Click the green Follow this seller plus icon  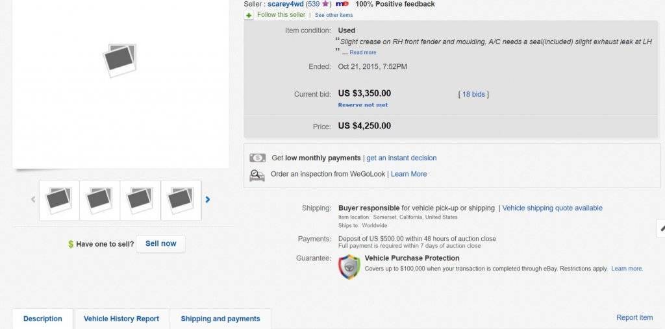[249, 14]
